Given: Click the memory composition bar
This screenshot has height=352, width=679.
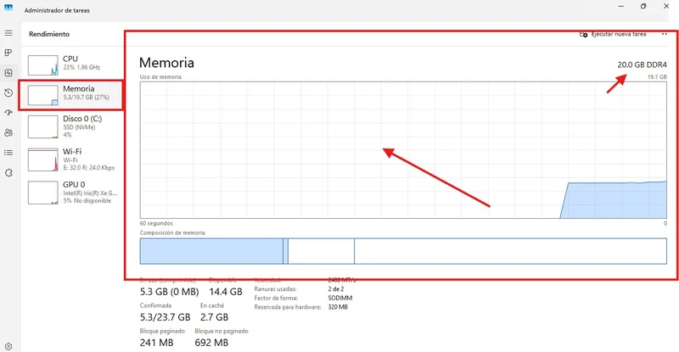Looking at the screenshot, I should tap(403, 251).
